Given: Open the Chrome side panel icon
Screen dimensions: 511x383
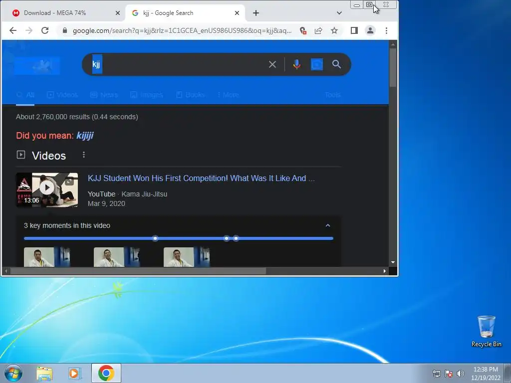Looking at the screenshot, I should point(354,30).
